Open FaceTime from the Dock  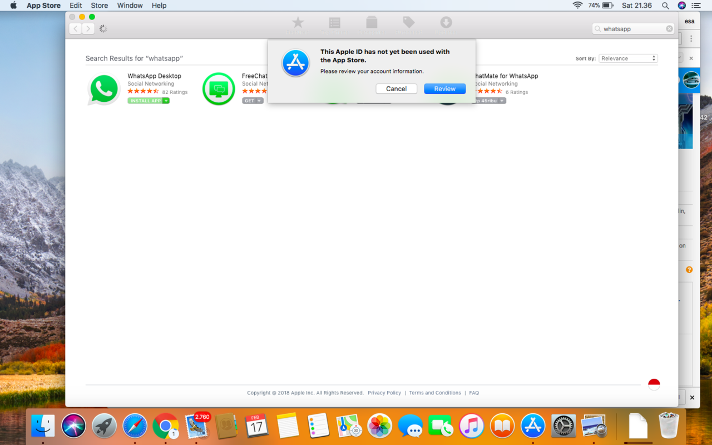point(441,427)
